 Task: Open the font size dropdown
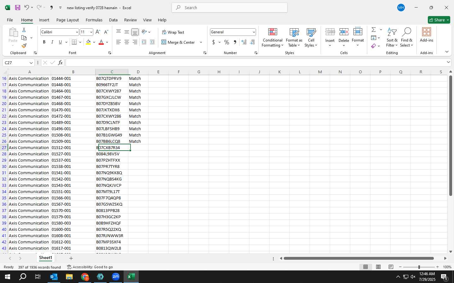click(91, 32)
